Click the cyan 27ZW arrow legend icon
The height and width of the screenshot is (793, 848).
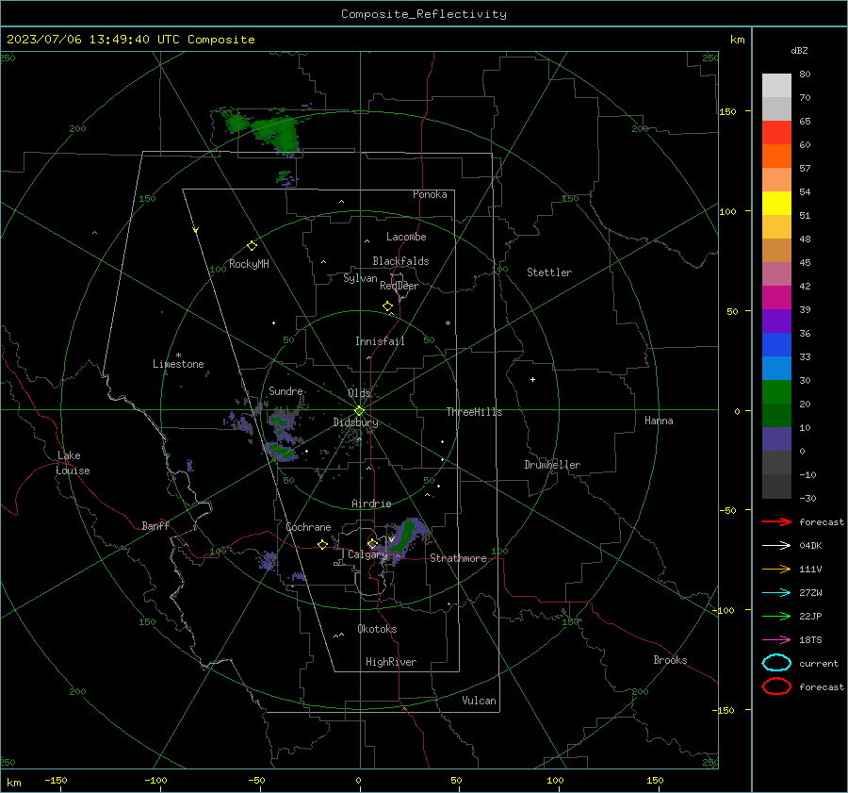coord(776,593)
